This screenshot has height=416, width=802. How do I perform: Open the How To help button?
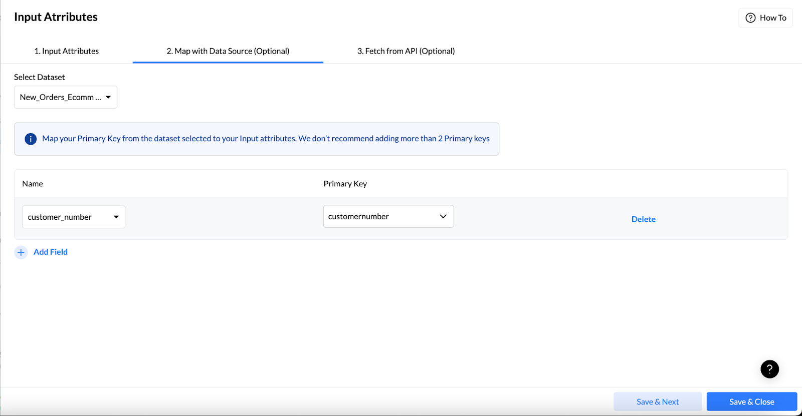(765, 18)
